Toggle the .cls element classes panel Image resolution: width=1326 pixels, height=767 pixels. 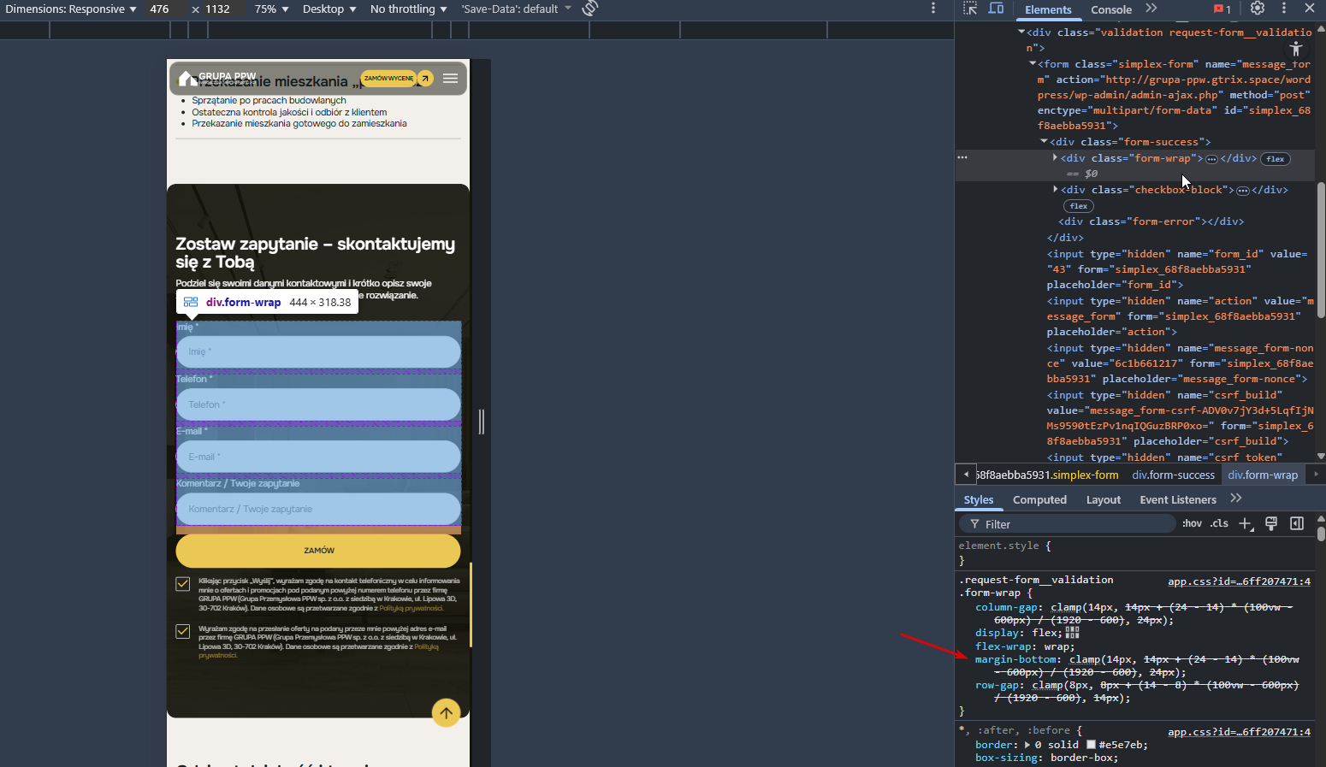1219,523
